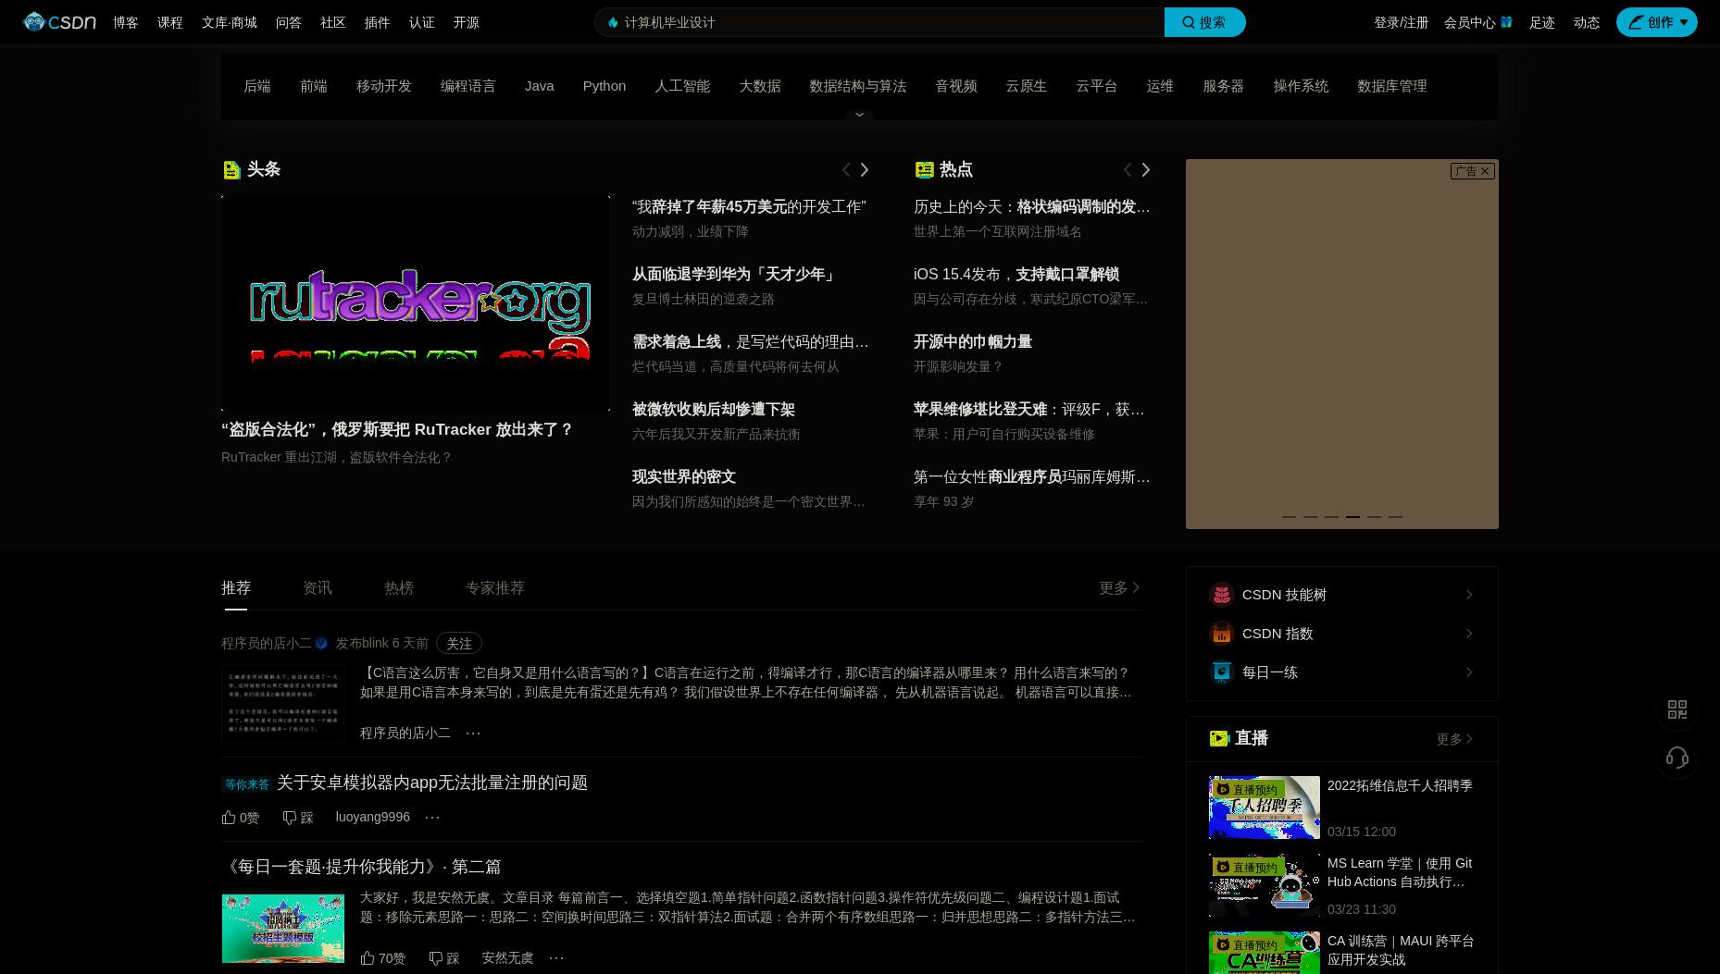This screenshot has height=974, width=1720.
Task: Open question 关于安卓模拟器内app无法批量注册的问题
Action: (432, 783)
